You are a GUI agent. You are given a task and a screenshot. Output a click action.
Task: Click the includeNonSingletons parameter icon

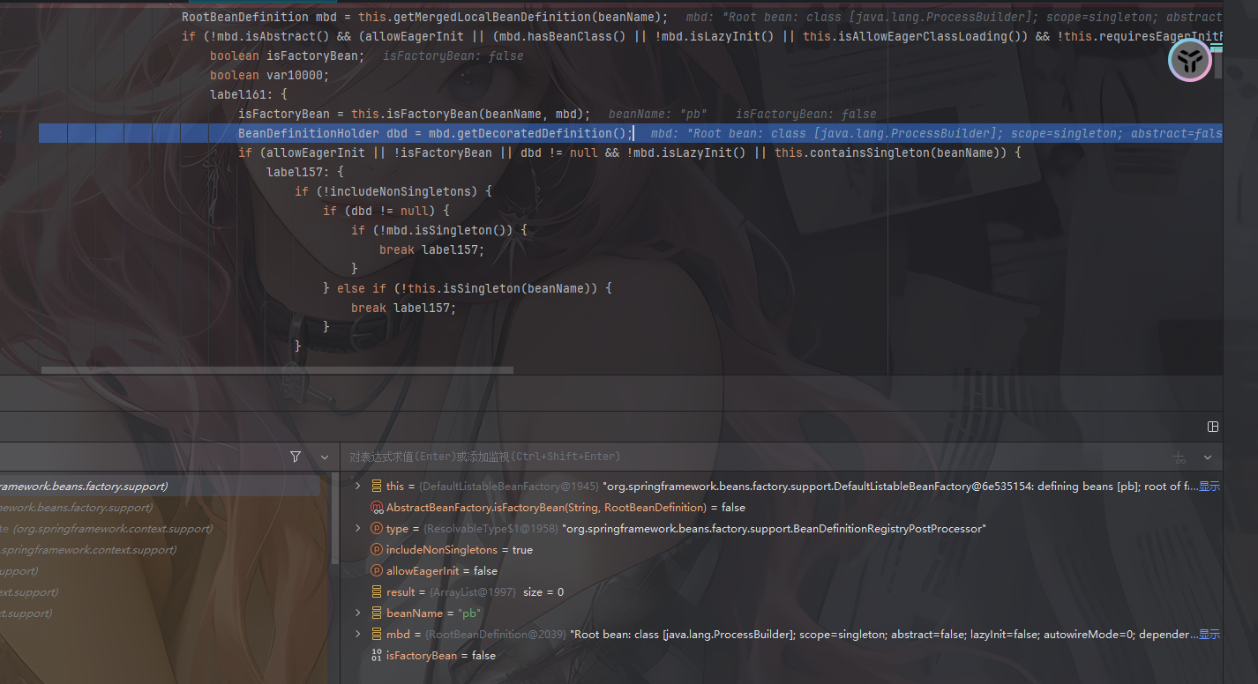(x=377, y=550)
